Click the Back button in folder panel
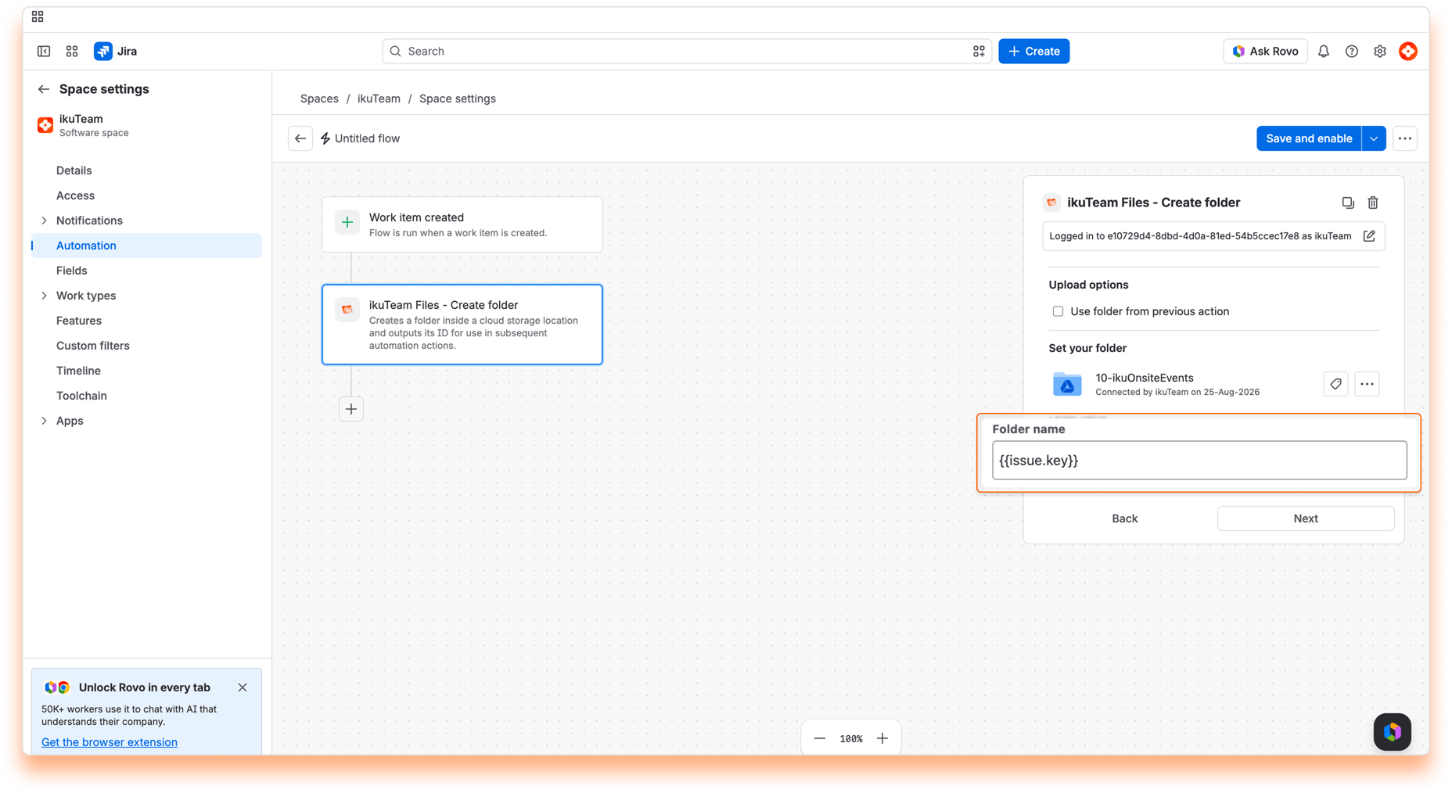This screenshot has height=793, width=1452. pos(1124,518)
